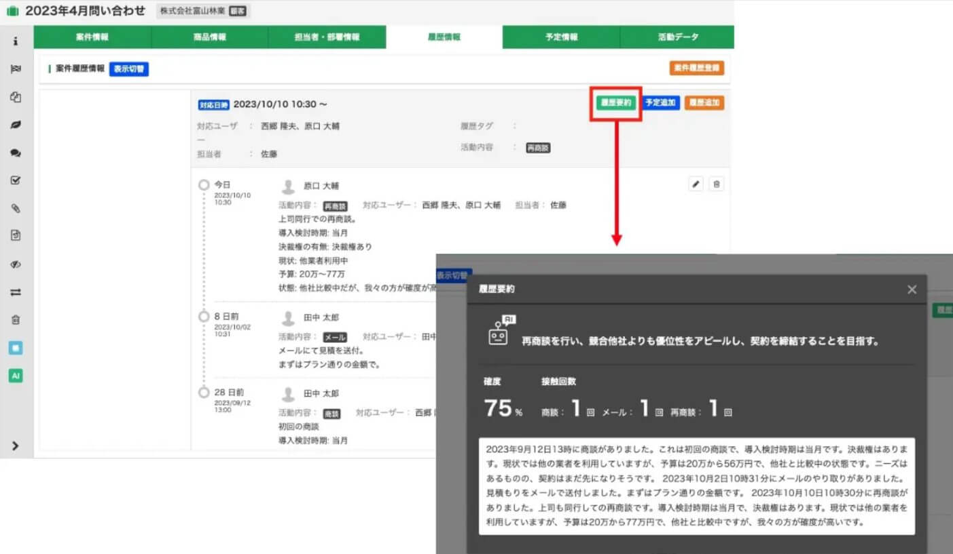This screenshot has height=554, width=953.
Task: Click the trash icon in the left sidebar
Action: [x=16, y=319]
